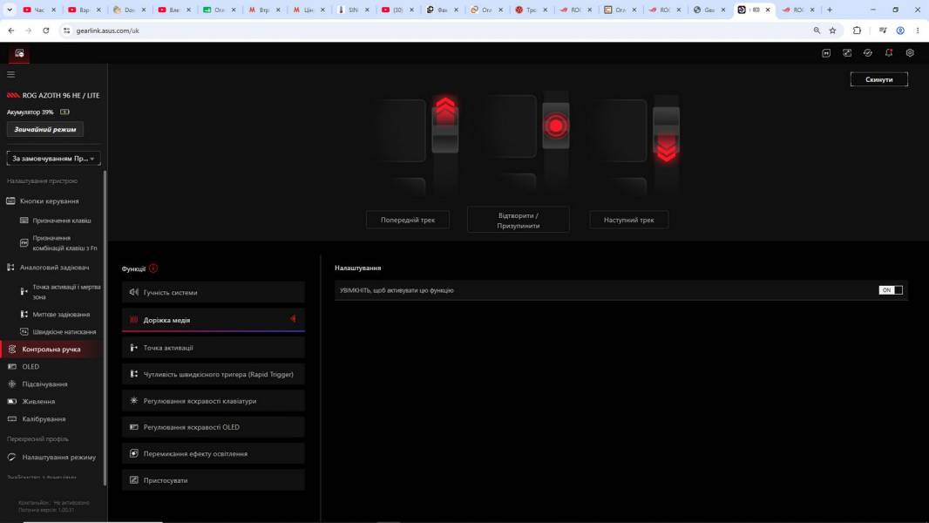Open the Chrome tab search dropdown
The image size is (929, 523).
click(10, 10)
